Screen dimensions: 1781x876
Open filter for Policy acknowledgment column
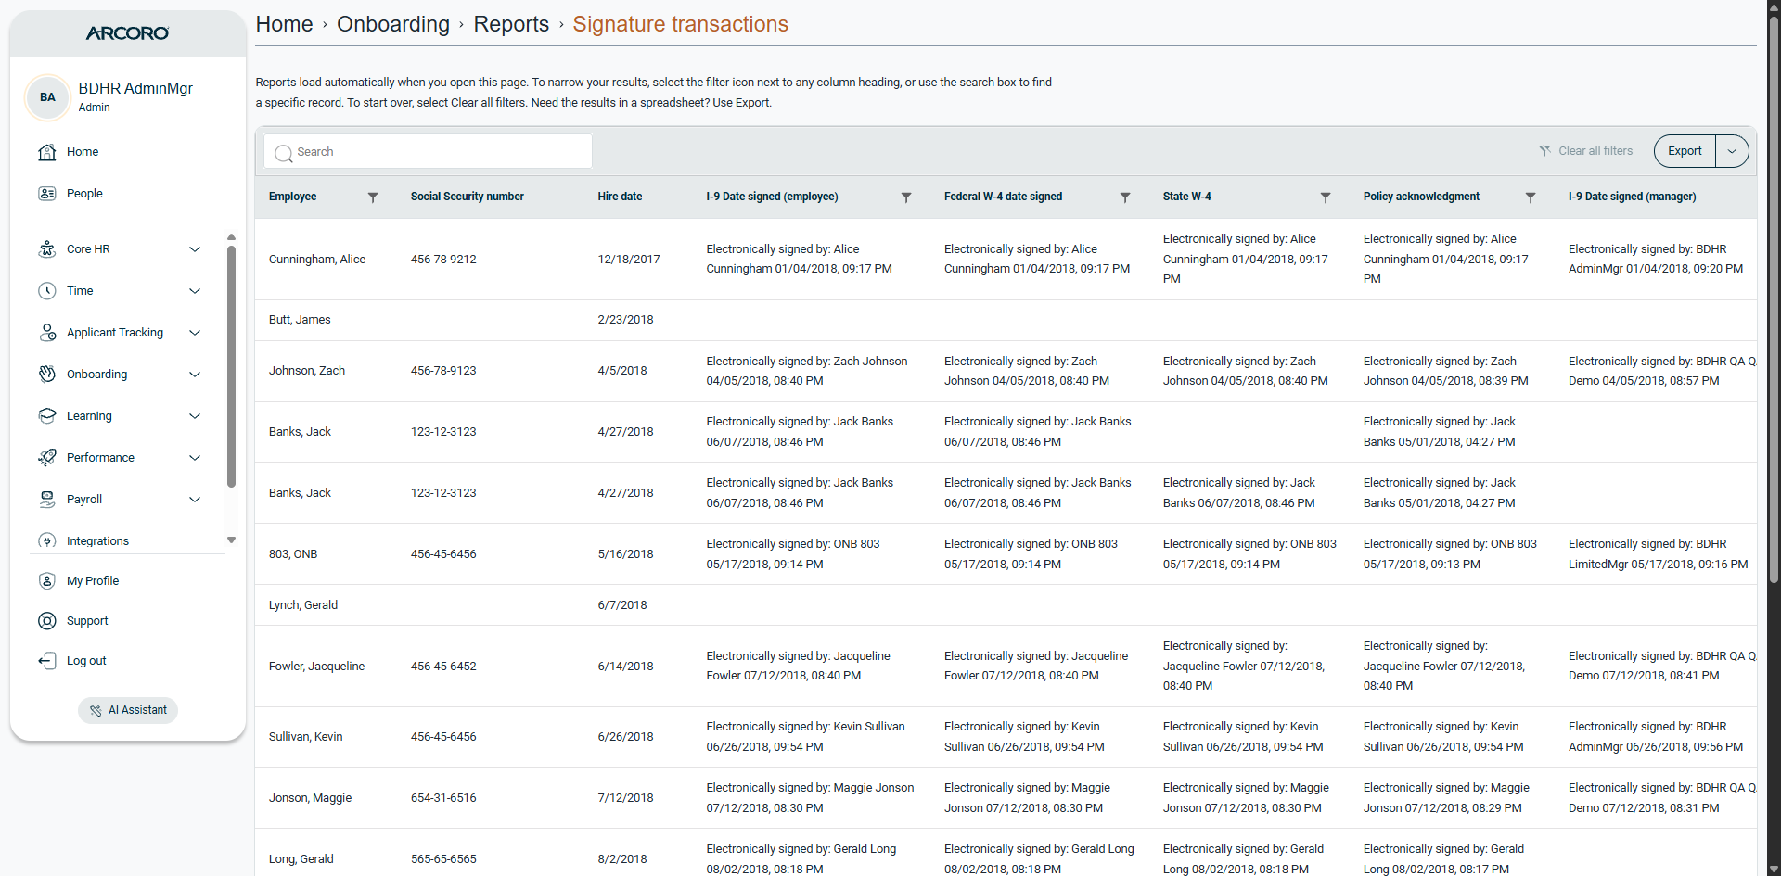[1531, 197]
